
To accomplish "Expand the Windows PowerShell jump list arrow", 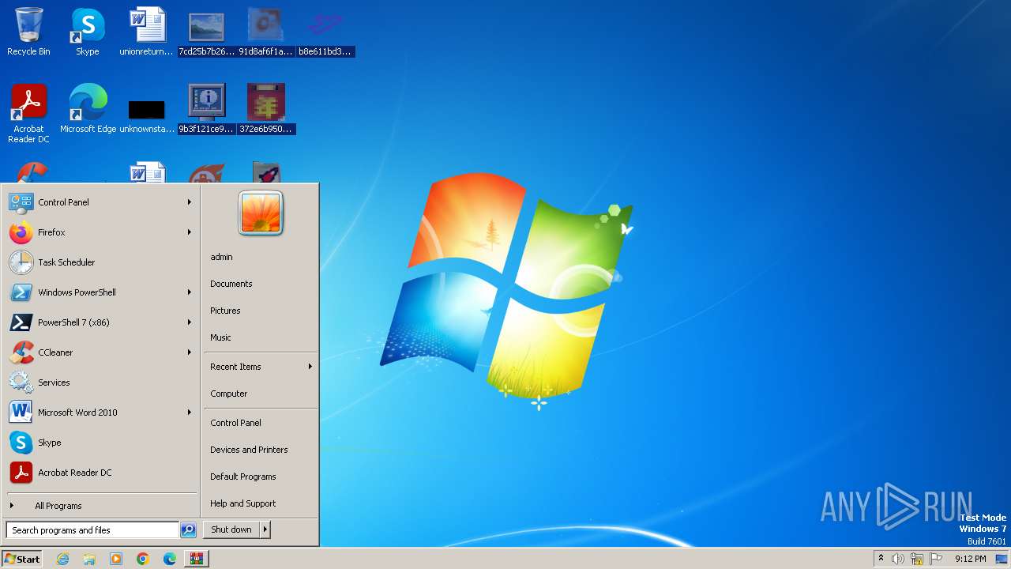I will pos(190,292).
